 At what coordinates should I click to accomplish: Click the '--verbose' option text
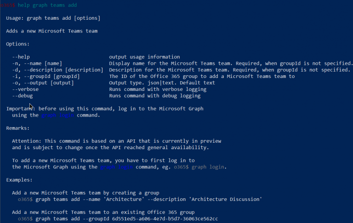(x=25, y=89)
